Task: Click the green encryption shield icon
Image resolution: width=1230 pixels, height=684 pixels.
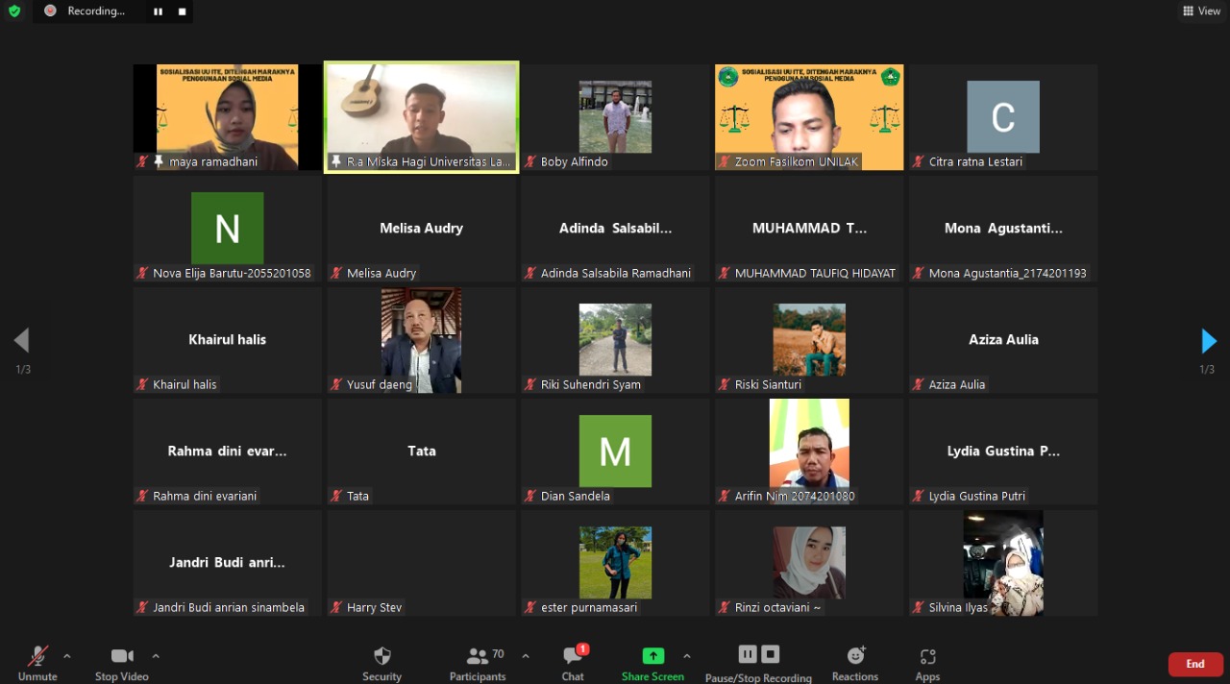Action: pos(13,12)
